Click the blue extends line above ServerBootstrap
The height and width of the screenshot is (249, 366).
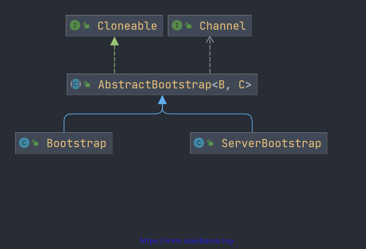tap(252, 124)
